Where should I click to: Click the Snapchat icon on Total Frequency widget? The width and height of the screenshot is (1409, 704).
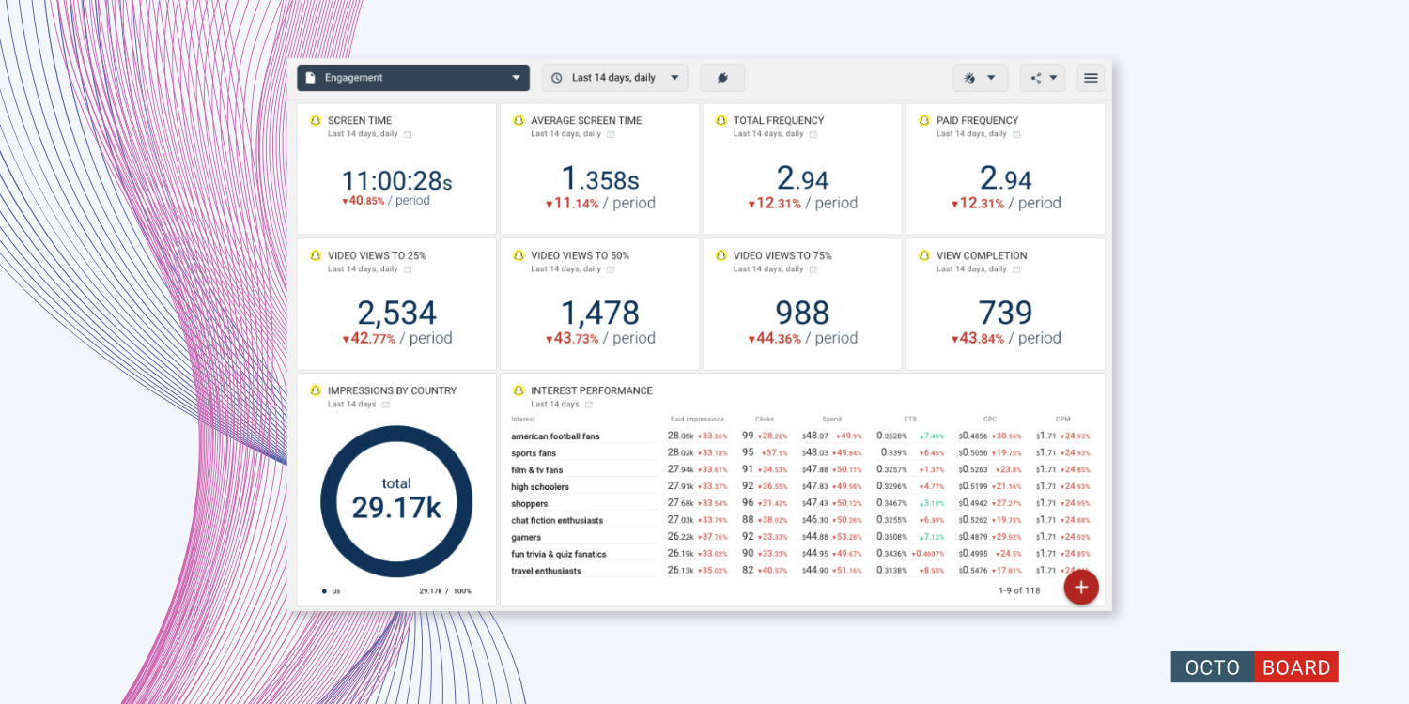pos(721,120)
